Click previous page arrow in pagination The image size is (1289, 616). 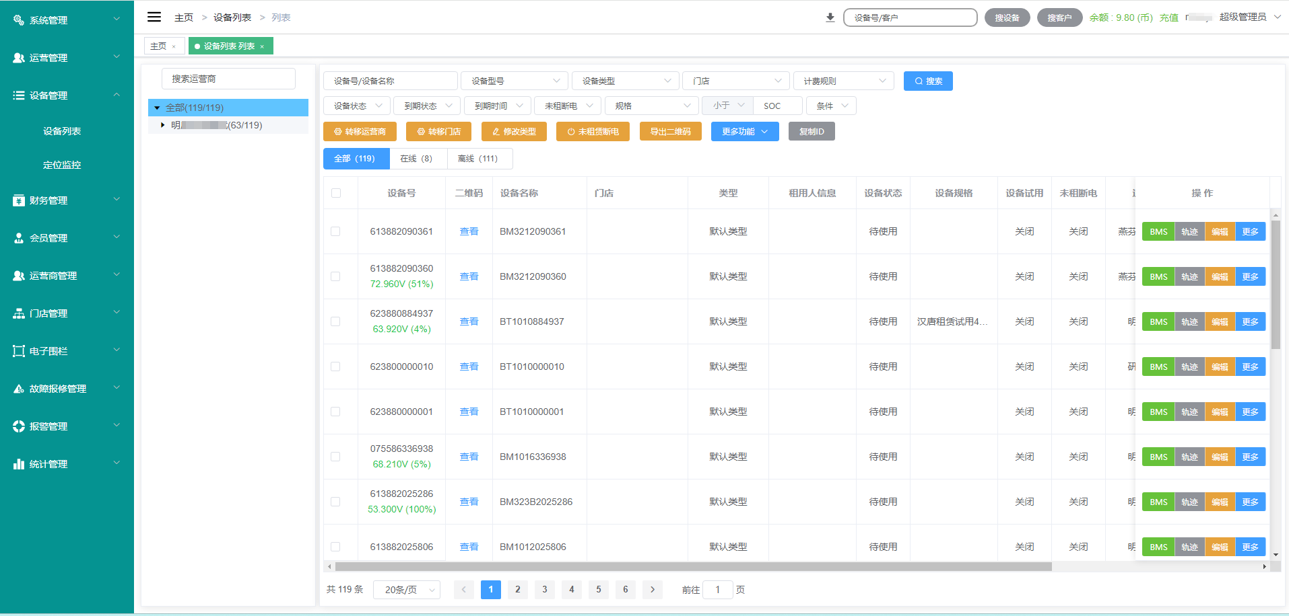coord(464,590)
